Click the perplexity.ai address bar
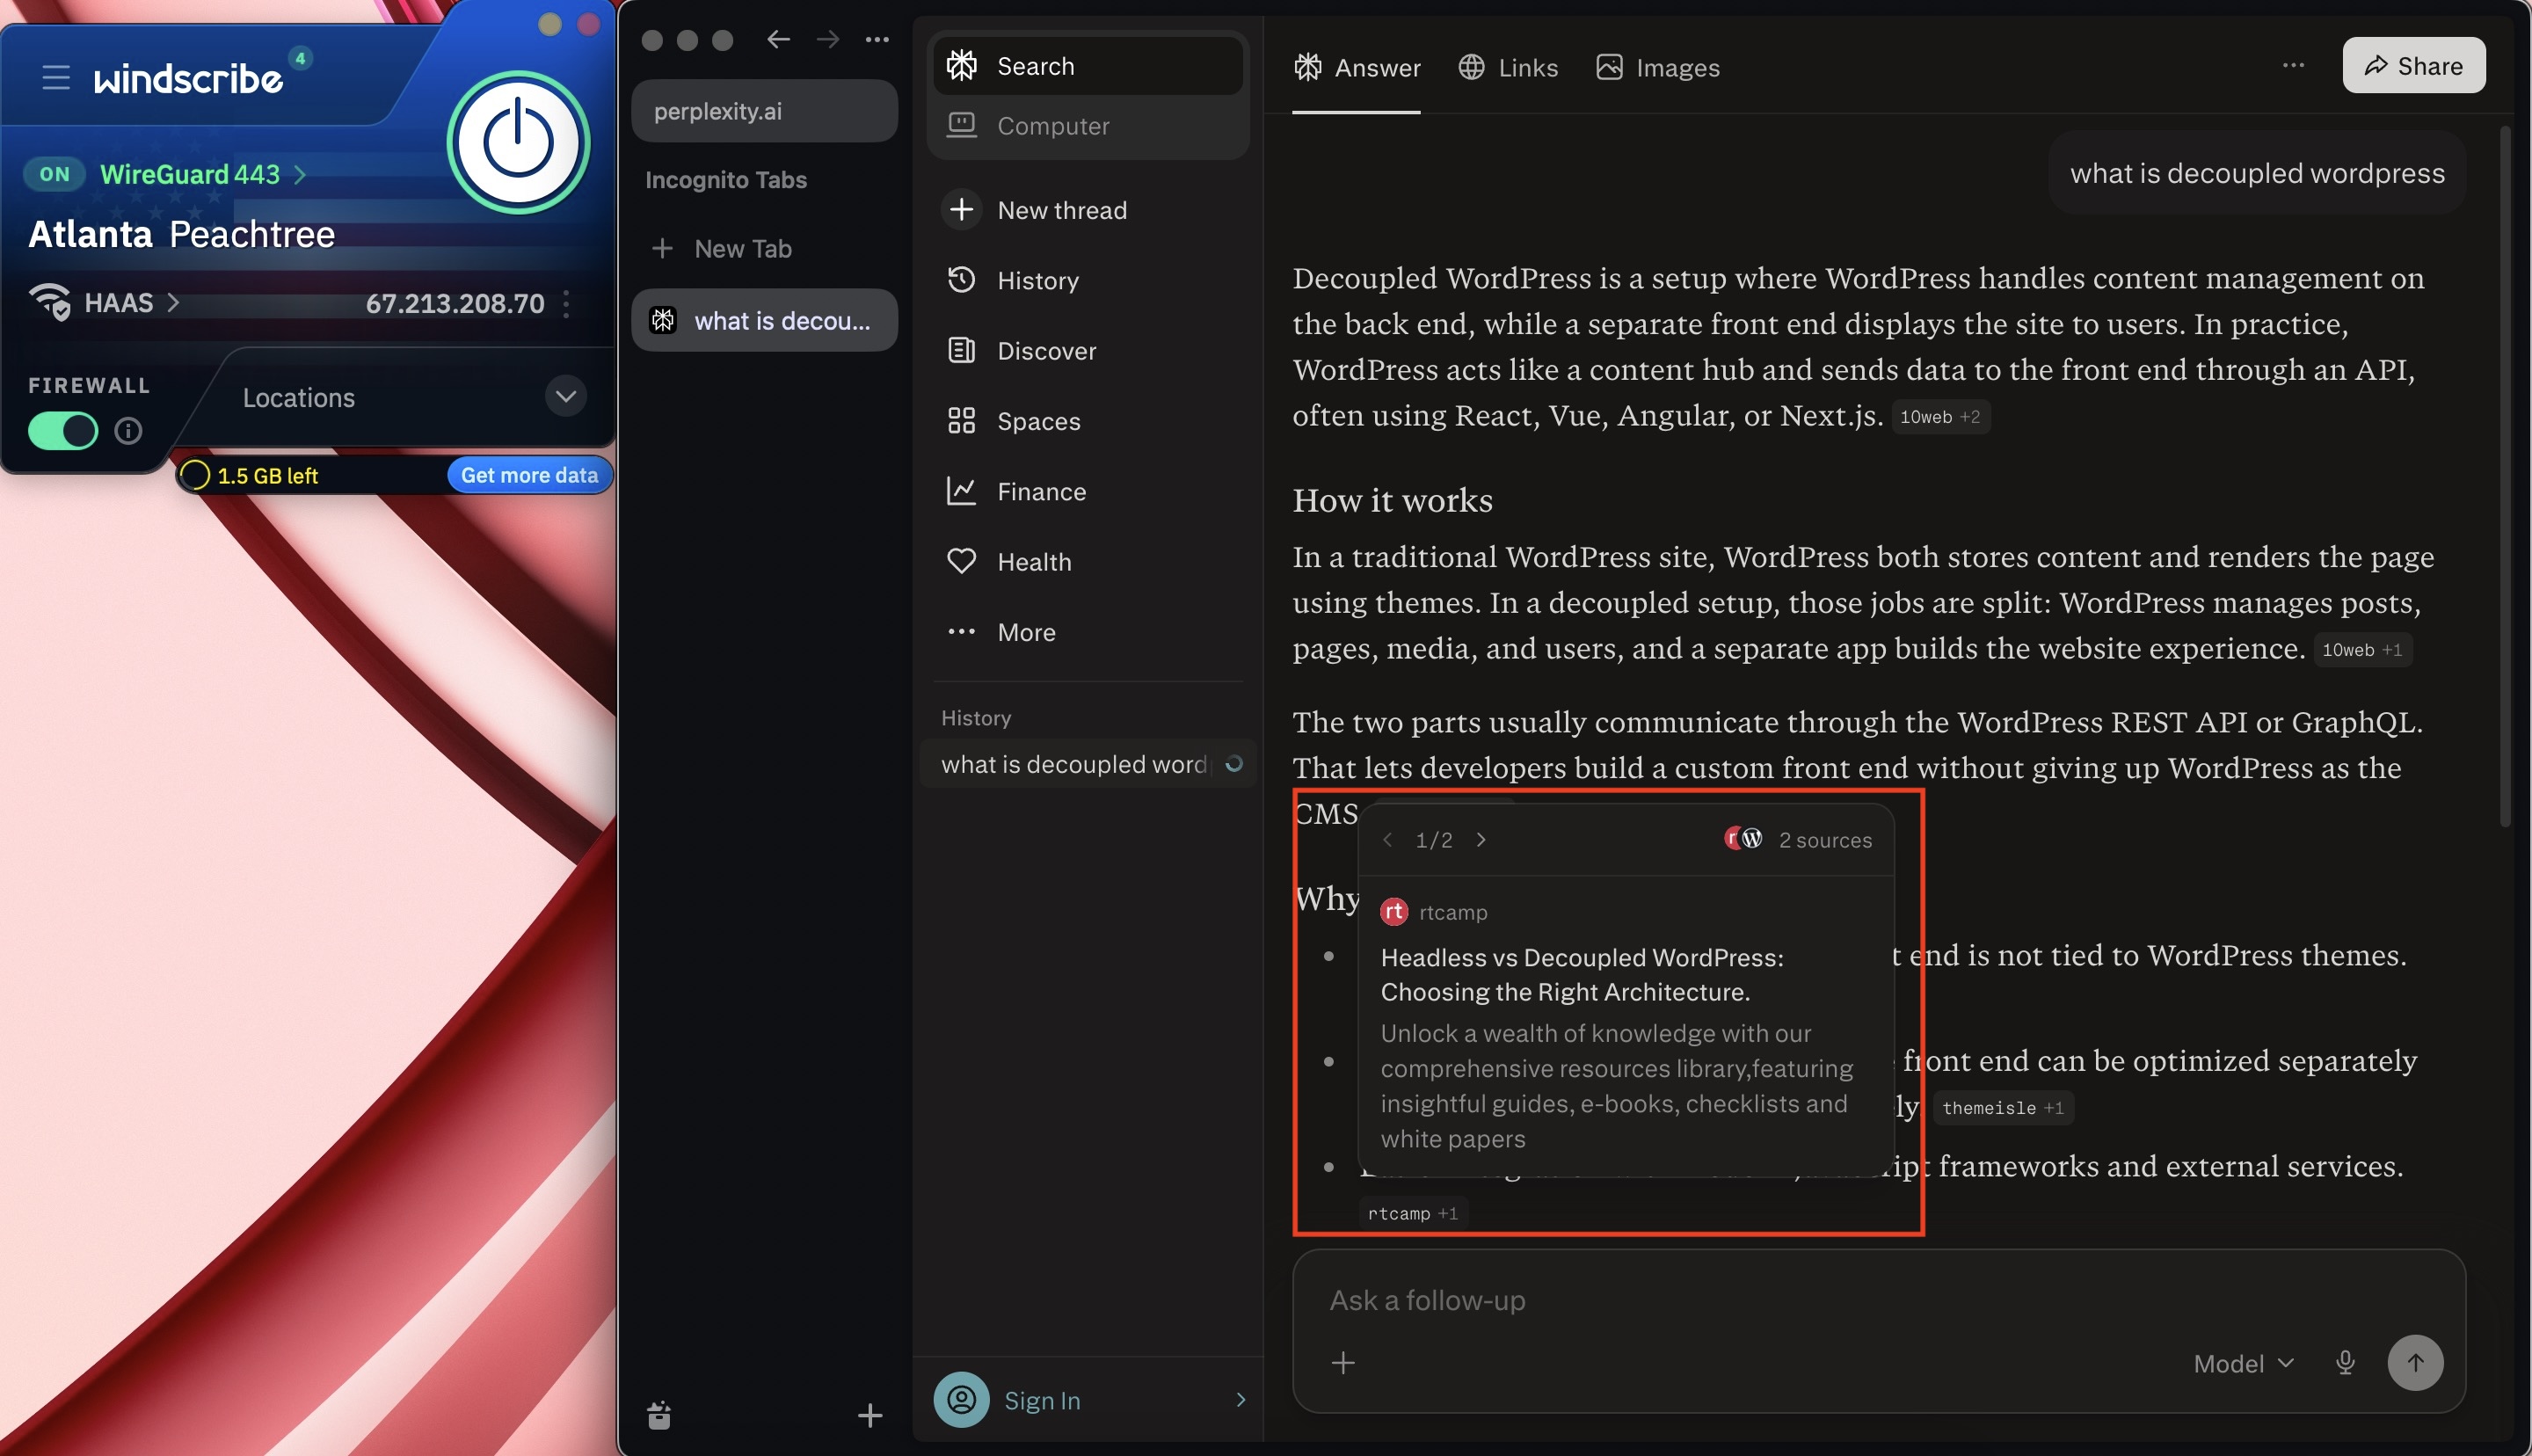The height and width of the screenshot is (1456, 2532). pyautogui.click(x=765, y=111)
